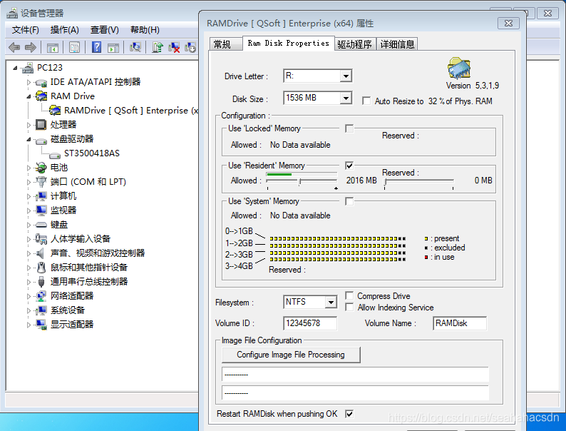Open the 操作(A) menu
Viewport: 566px width, 431px height.
[65, 30]
